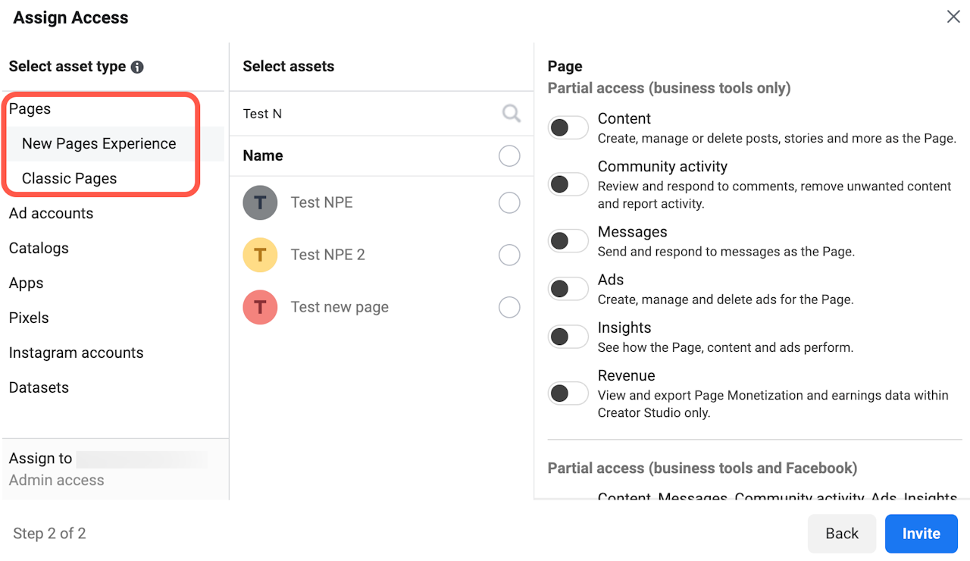Enable the Content access toggle
Screen dimensions: 970x561
(x=568, y=127)
